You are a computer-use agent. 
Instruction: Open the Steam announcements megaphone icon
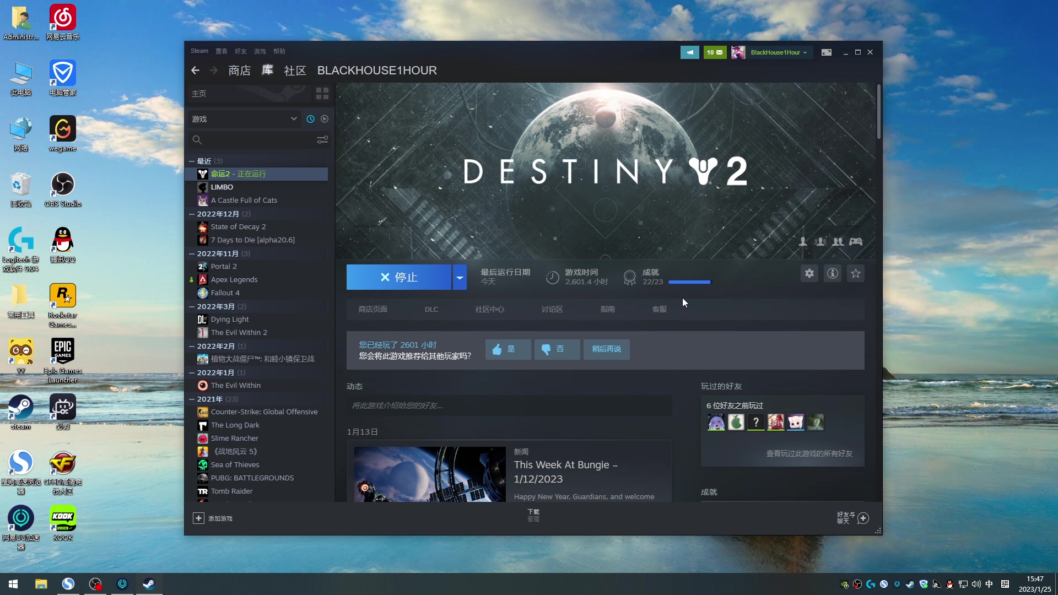(689, 52)
